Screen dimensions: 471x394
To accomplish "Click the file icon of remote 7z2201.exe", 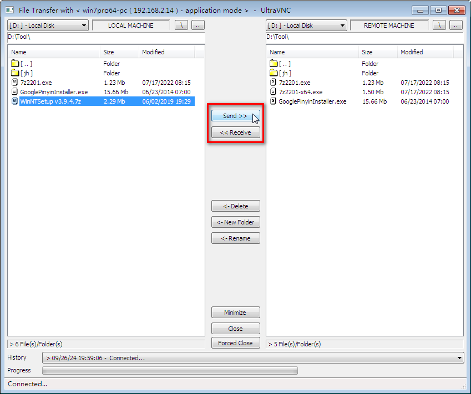I will tap(273, 82).
